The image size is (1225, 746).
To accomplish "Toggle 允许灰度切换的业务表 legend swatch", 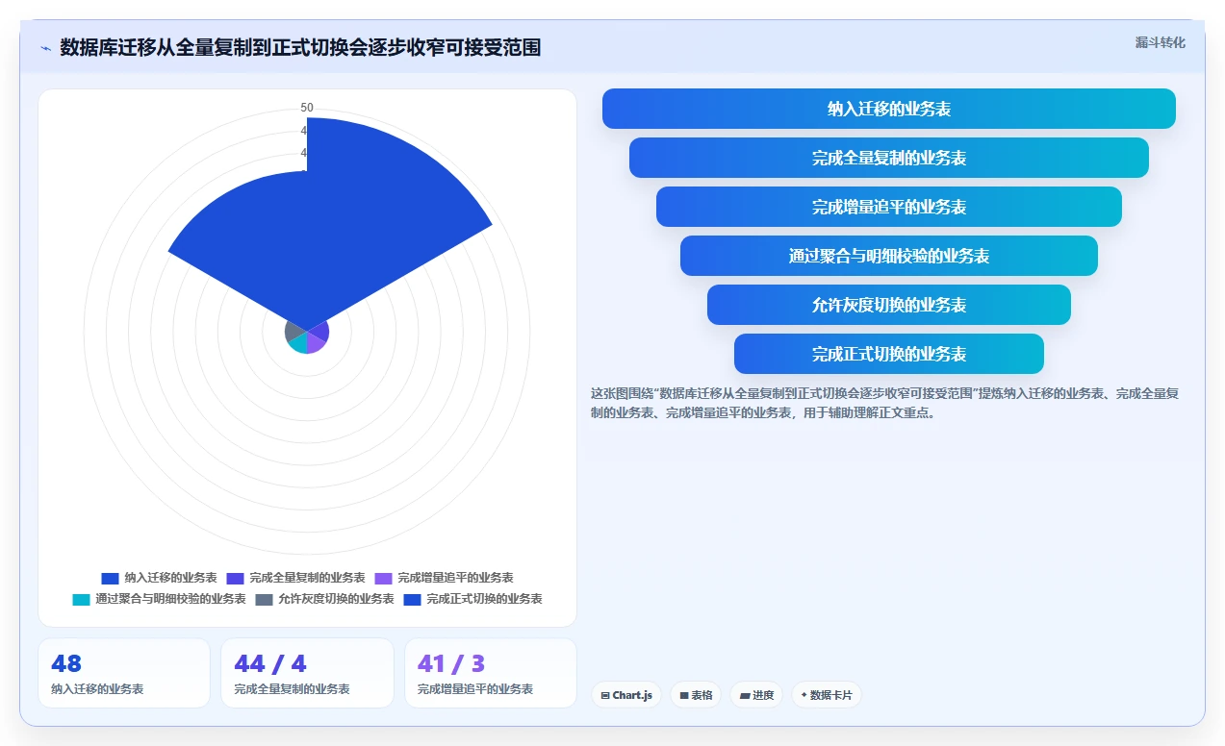I will [x=264, y=599].
